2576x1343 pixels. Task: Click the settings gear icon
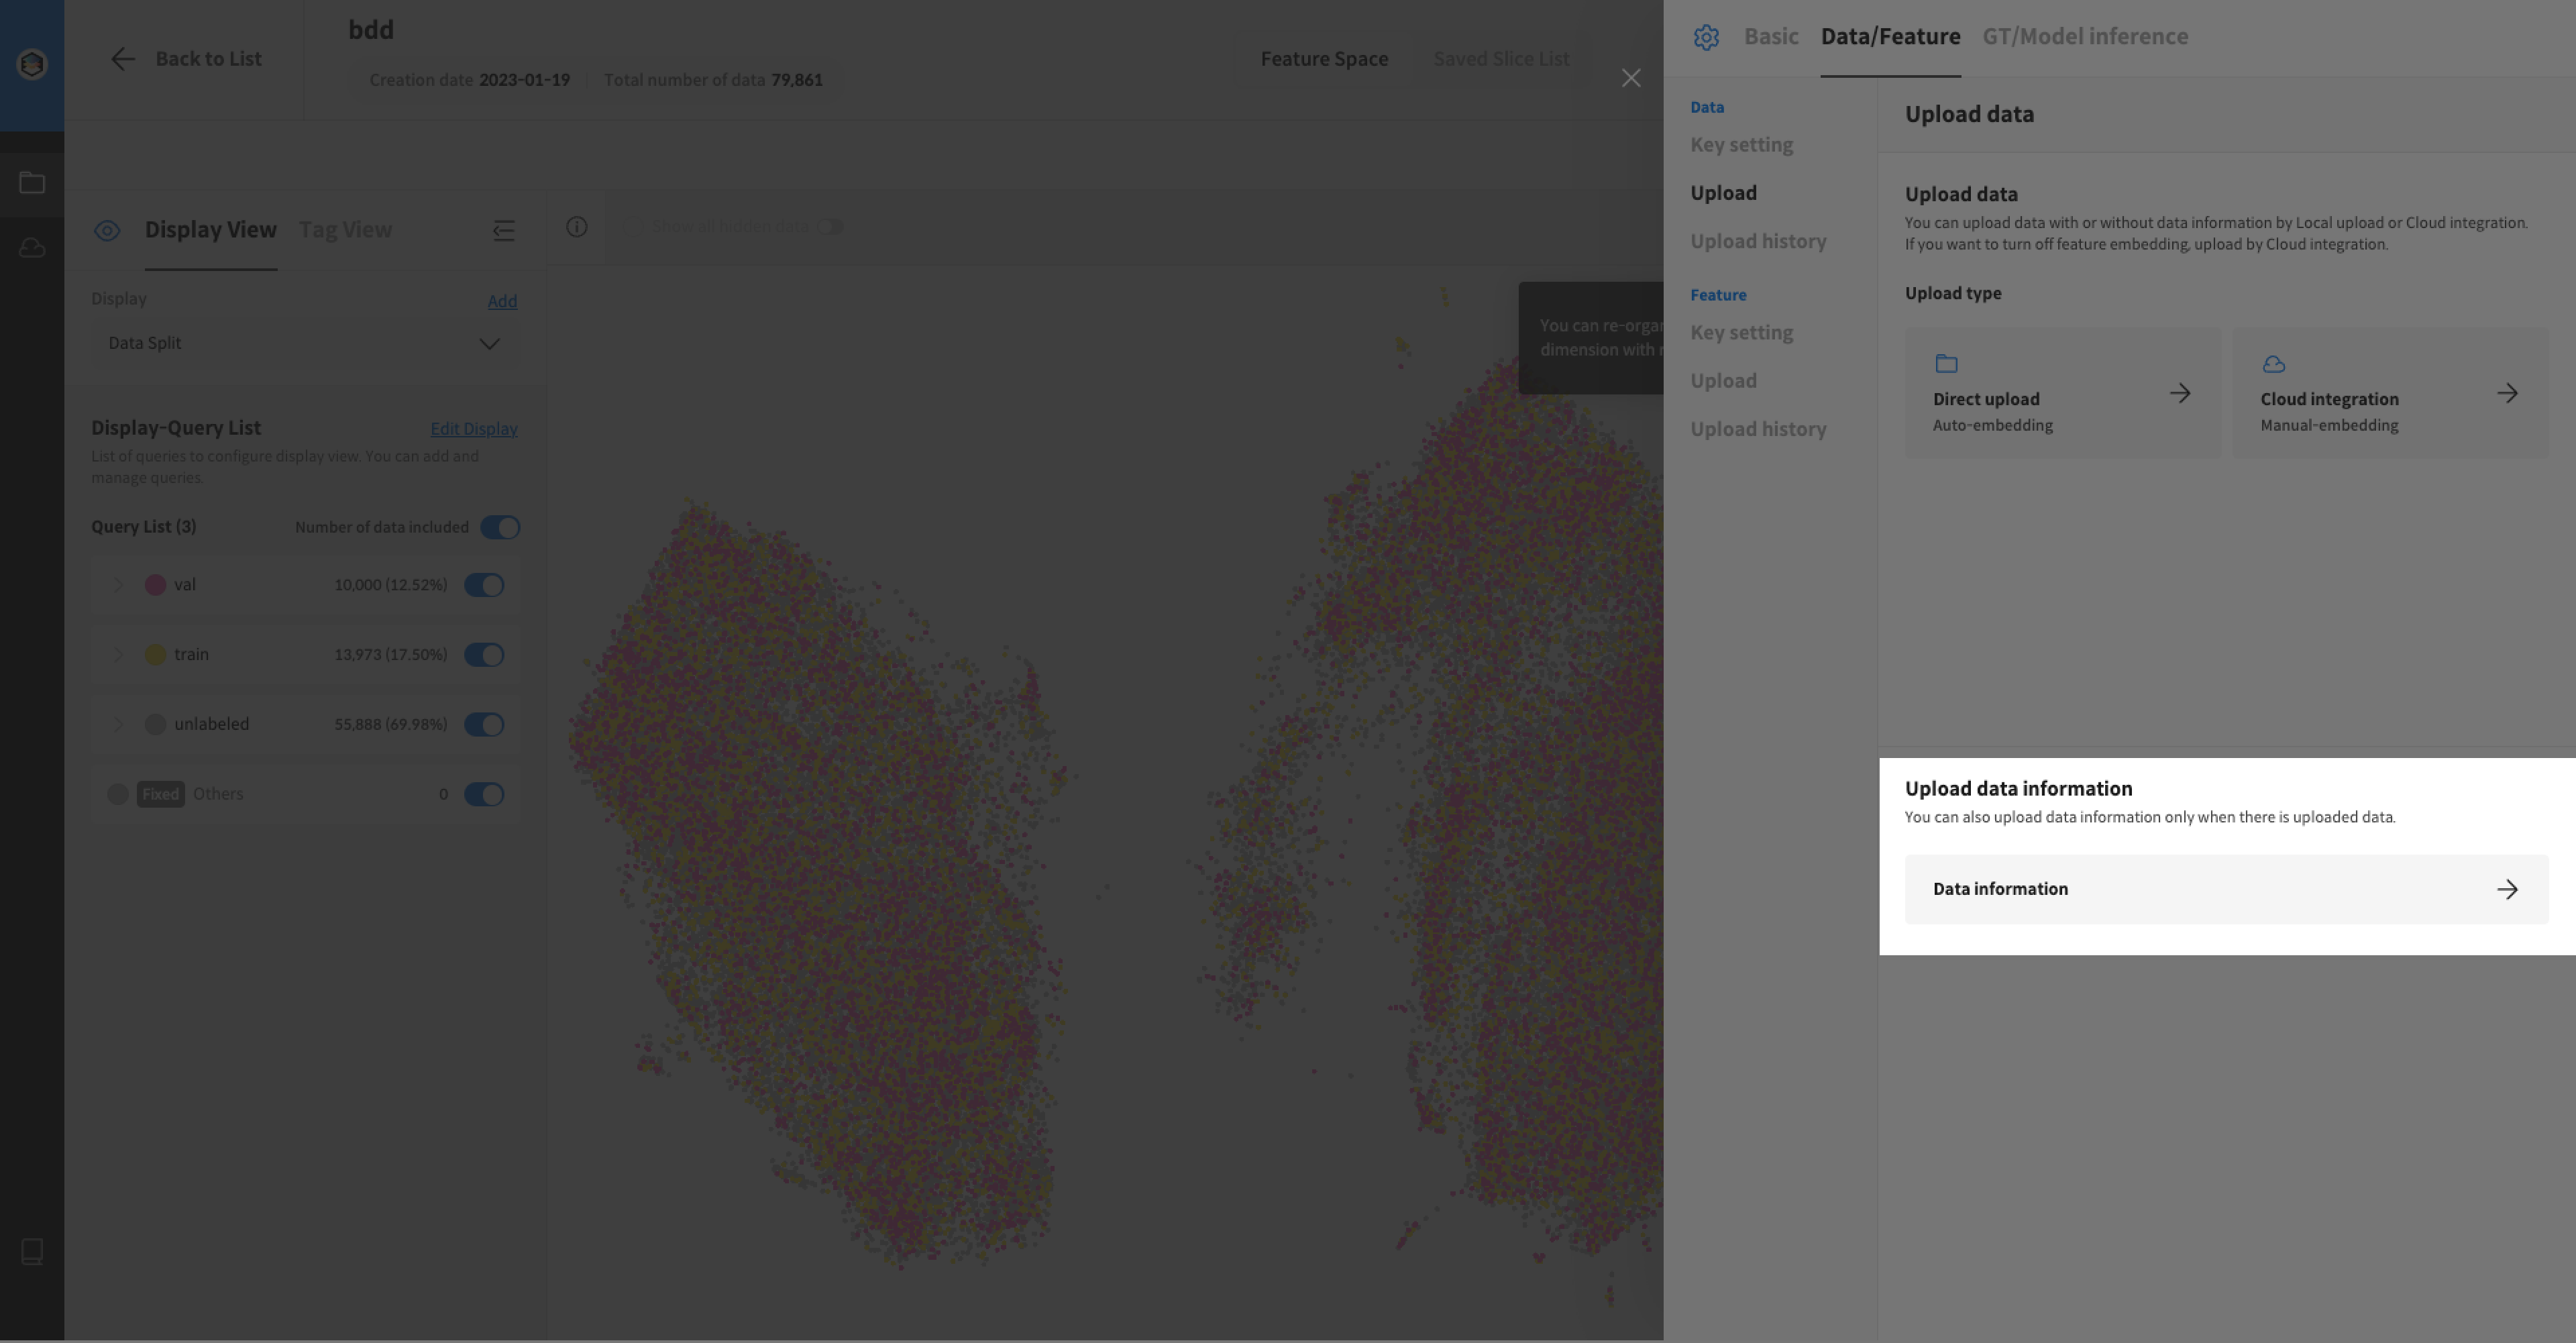coord(1706,37)
